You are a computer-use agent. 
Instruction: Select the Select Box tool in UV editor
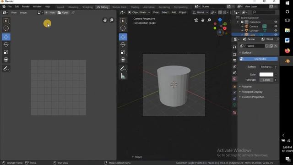(6, 21)
